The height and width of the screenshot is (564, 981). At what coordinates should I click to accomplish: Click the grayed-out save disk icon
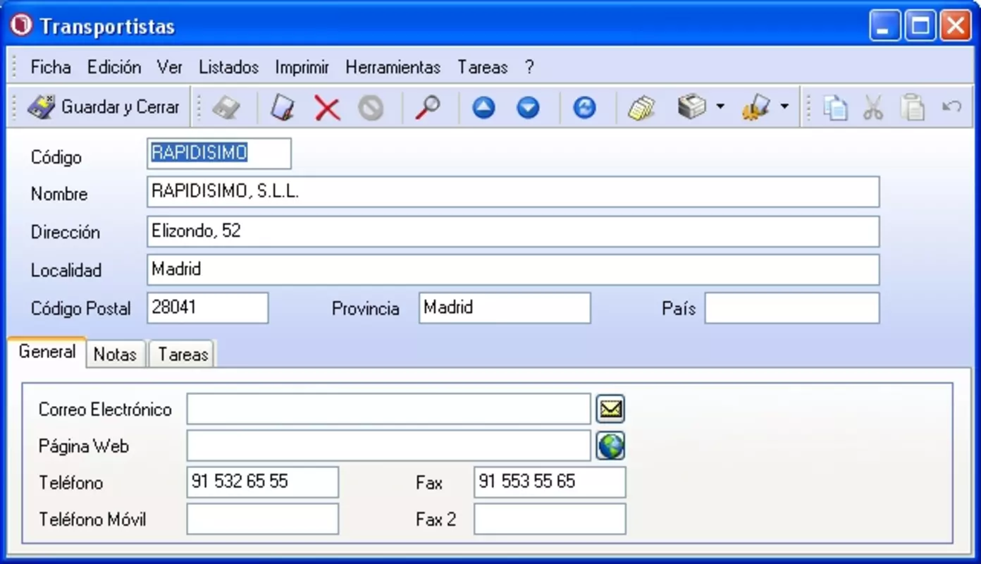pyautogui.click(x=226, y=107)
